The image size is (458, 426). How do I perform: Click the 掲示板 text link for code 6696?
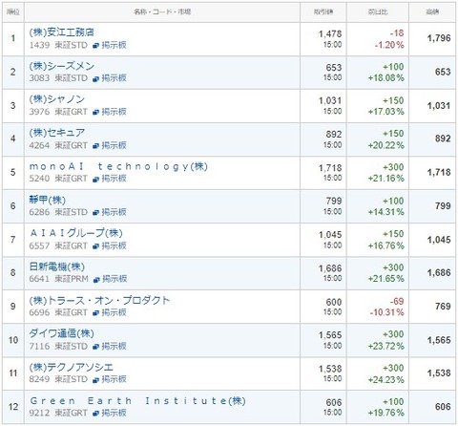[x=114, y=312]
